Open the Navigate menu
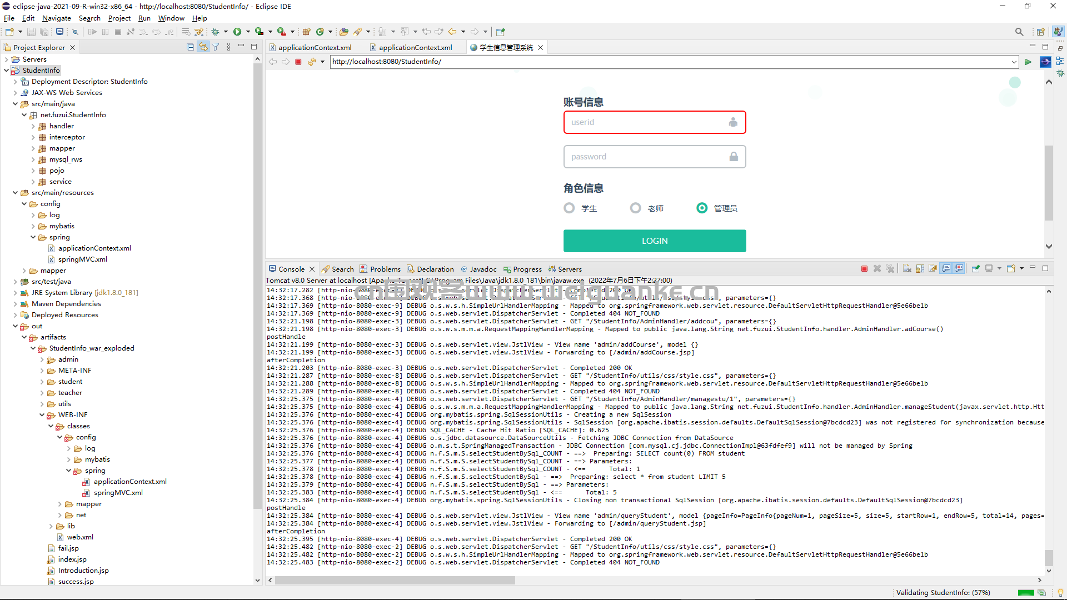The width and height of the screenshot is (1067, 600). point(56,18)
